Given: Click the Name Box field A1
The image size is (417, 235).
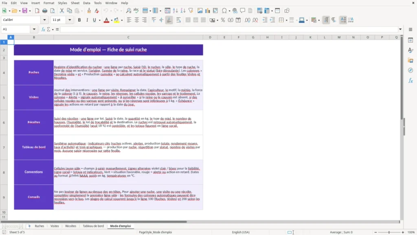Looking at the screenshot, I should click(x=16, y=29).
